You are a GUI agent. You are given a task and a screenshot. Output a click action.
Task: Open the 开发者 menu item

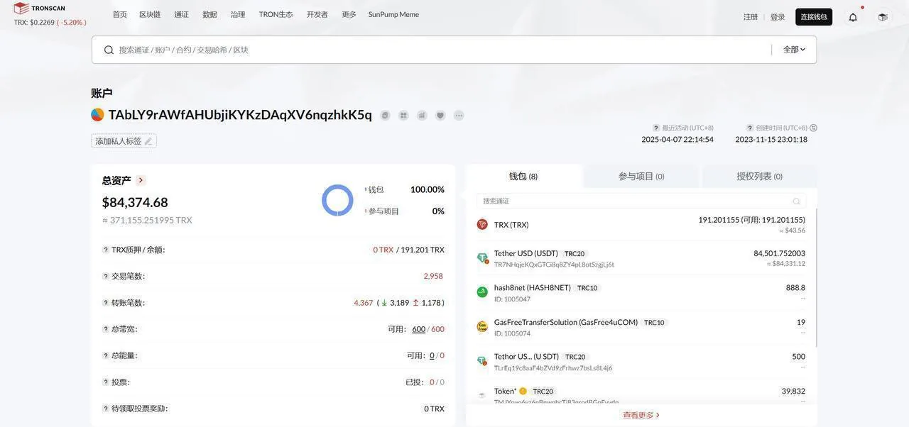point(317,14)
